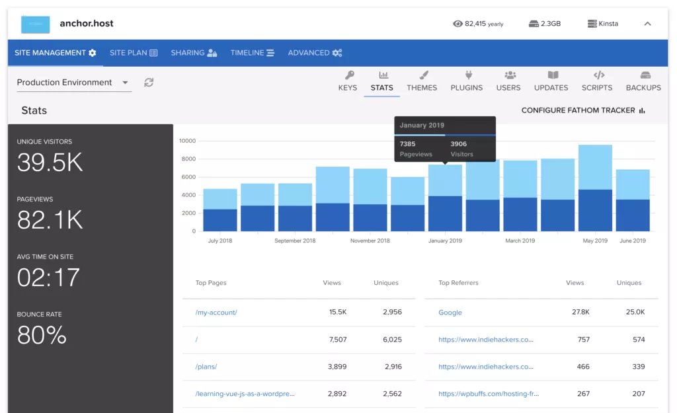The image size is (677, 413).
Task: Collapse the header with the chevron
Action: coord(647,23)
